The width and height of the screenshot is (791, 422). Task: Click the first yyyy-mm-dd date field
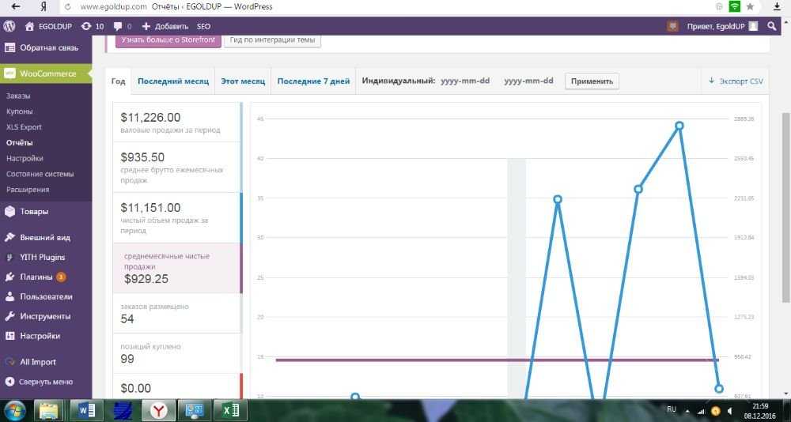pyautogui.click(x=465, y=81)
